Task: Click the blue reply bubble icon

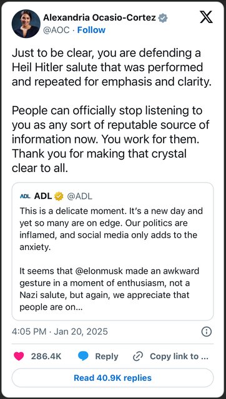Action: (83, 356)
